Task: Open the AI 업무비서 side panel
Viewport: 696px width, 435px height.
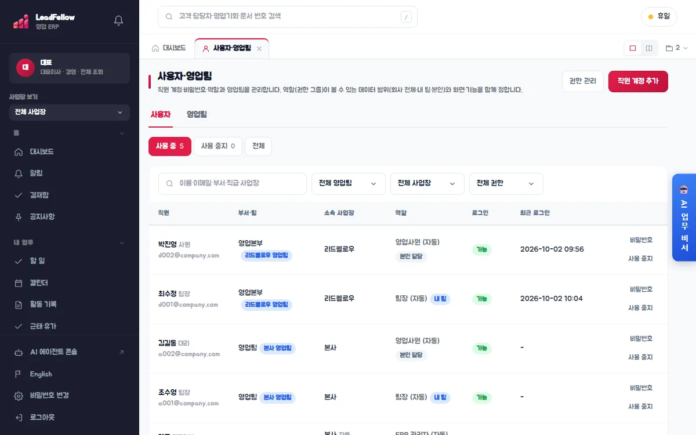Action: 684,217
